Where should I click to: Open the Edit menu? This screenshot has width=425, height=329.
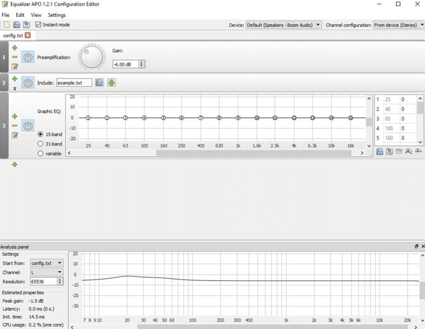[x=20, y=15]
